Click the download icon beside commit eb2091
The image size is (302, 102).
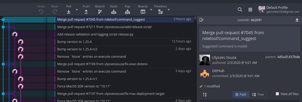point(297,20)
